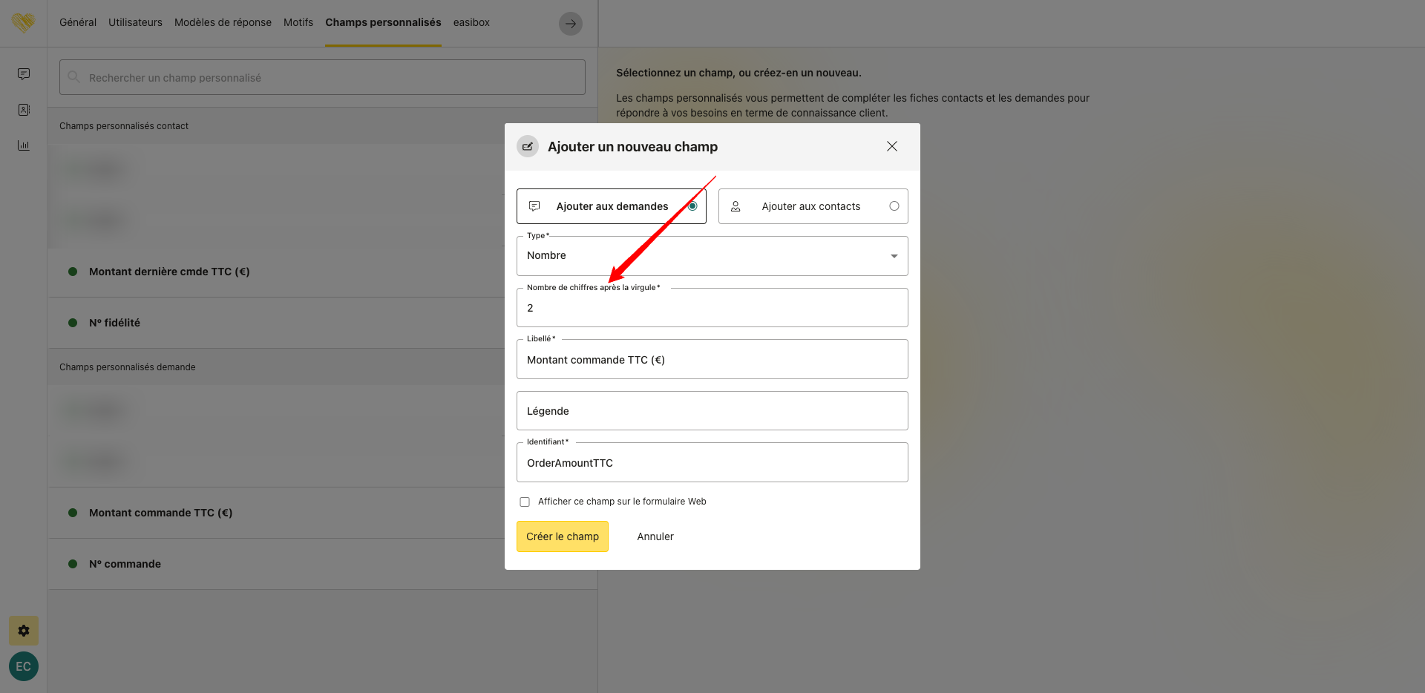1425x693 pixels.
Task: Open the Modèles de réponse tab
Action: click(223, 23)
